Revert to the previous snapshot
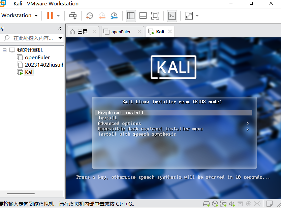The image size is (281, 208). click(x=102, y=16)
